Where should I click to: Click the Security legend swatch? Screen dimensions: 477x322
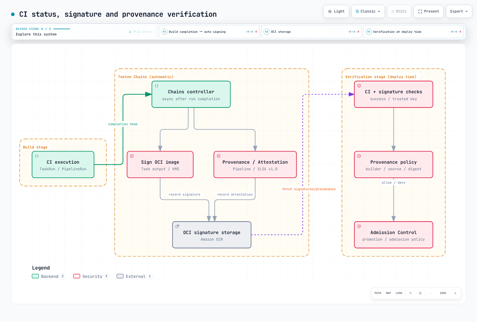pos(77,276)
